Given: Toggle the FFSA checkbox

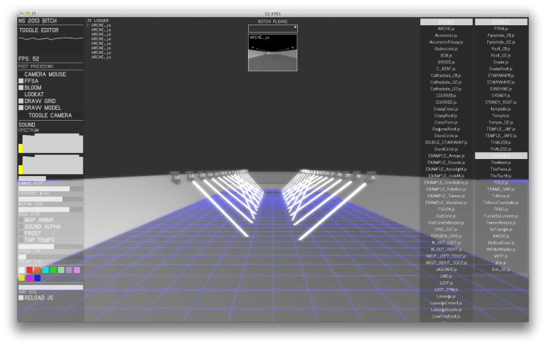Looking at the screenshot, I should 21,81.
